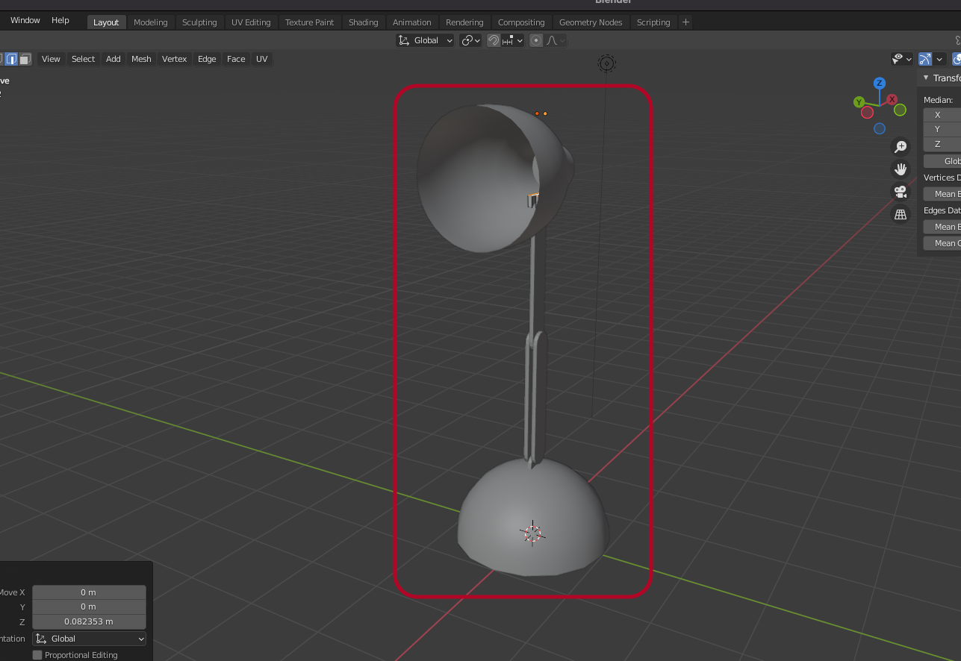Collapse the Transform panel triangle
The width and height of the screenshot is (961, 661).
(926, 78)
